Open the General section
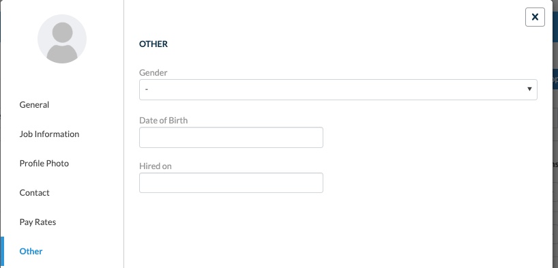The height and width of the screenshot is (268, 558). point(34,104)
